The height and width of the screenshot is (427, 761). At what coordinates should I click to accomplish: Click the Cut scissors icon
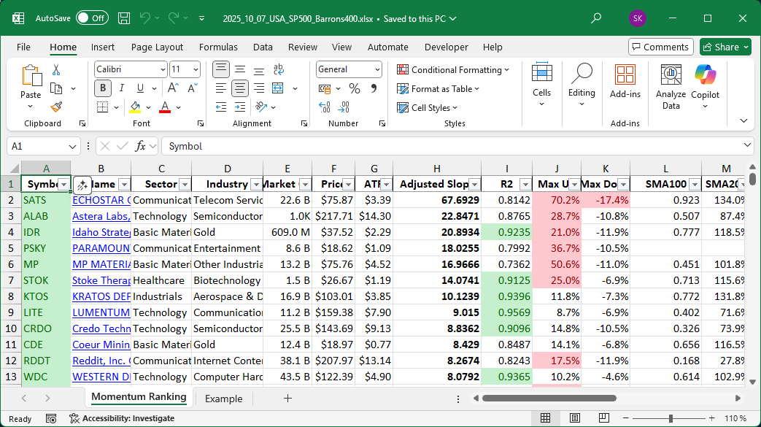click(56, 70)
